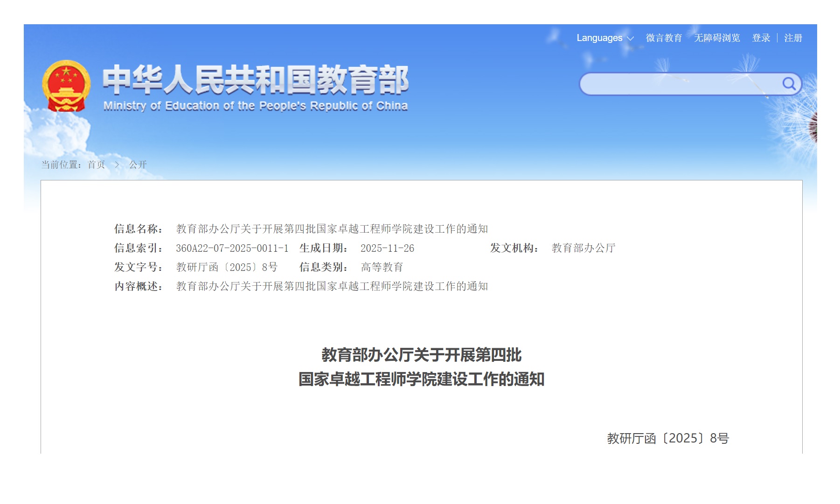Viewport: 840px width, 504px height.
Task: Click the national emblem logo
Action: (66, 86)
